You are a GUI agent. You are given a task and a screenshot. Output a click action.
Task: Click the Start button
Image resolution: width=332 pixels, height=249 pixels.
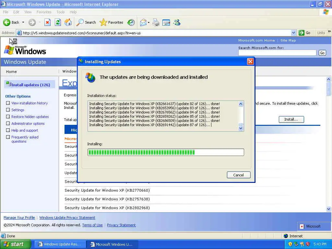(16, 244)
